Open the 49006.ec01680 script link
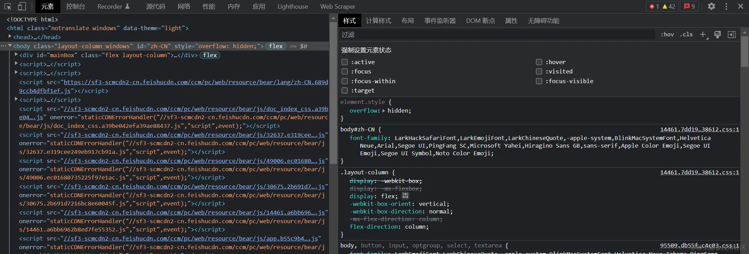This screenshot has height=254, width=749. point(194,161)
